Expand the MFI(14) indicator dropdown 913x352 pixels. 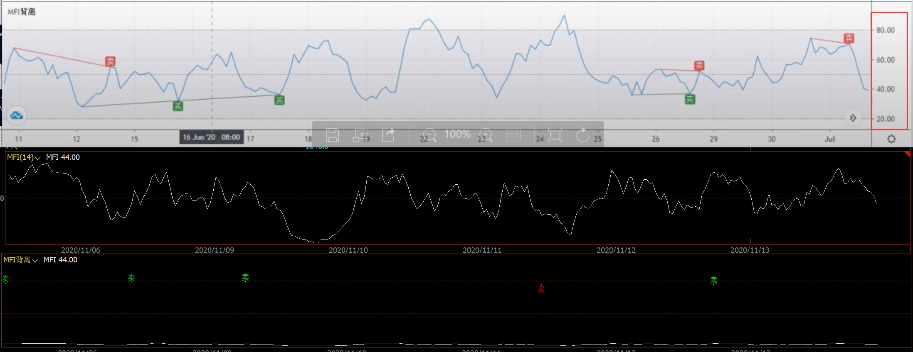[x=38, y=158]
